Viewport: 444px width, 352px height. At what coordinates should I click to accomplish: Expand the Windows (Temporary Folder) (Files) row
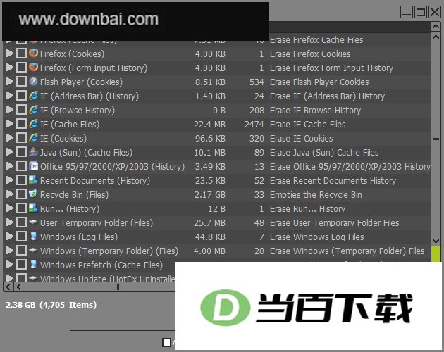pos(10,251)
